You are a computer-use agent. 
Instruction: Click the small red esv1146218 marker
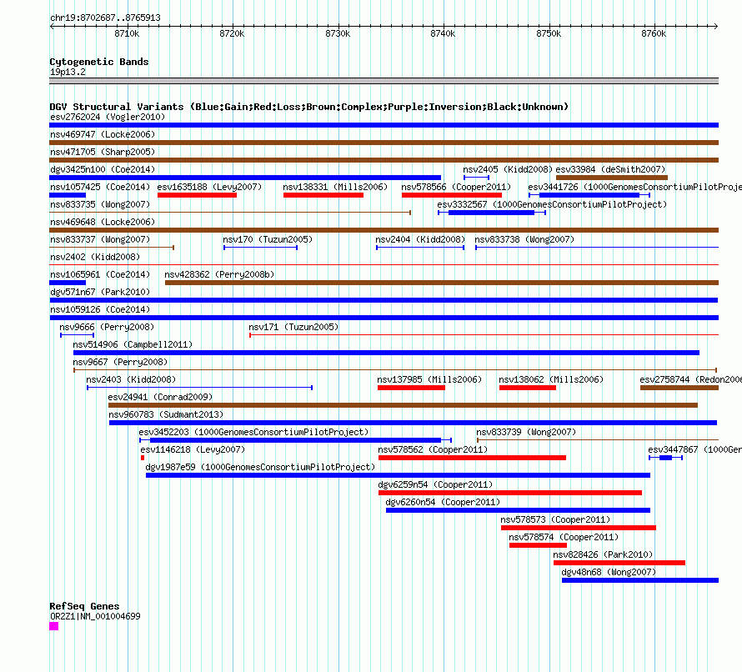(x=143, y=458)
